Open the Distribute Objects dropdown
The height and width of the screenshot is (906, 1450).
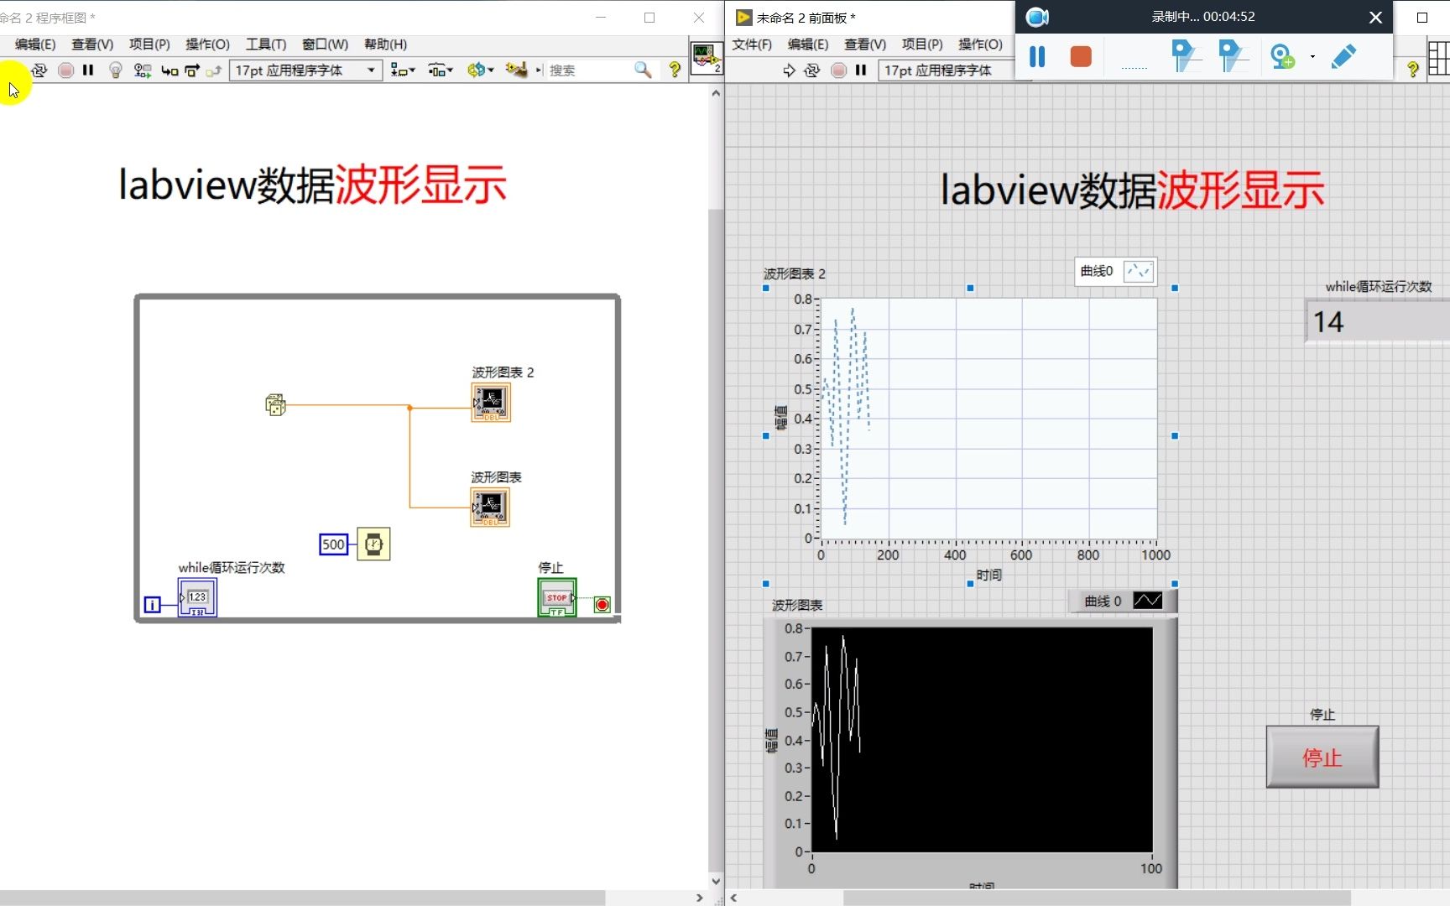(x=441, y=70)
